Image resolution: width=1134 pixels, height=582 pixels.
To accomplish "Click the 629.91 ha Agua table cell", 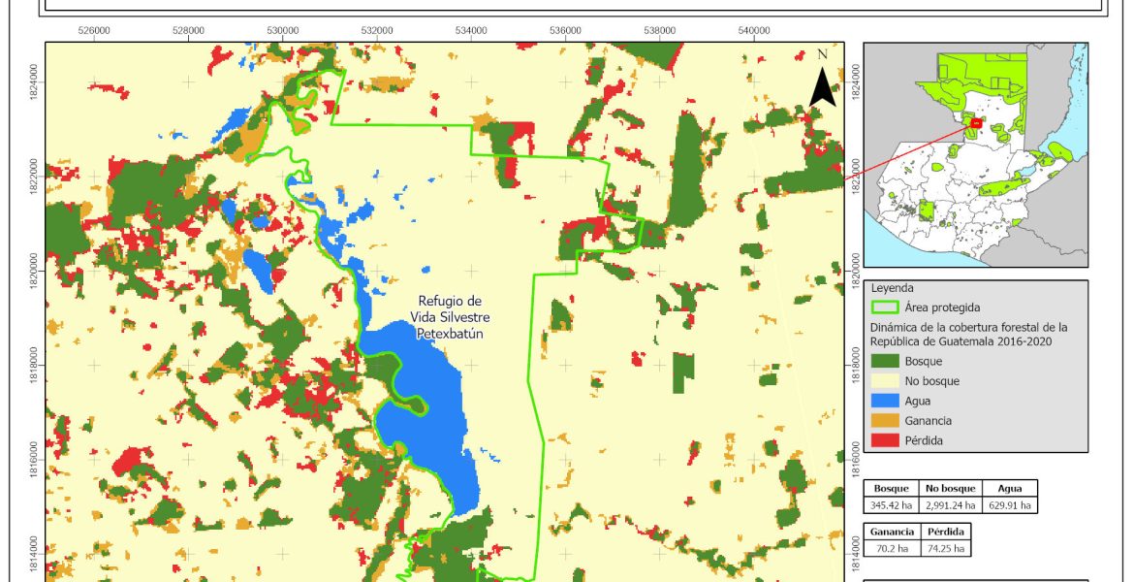I will tap(1010, 504).
